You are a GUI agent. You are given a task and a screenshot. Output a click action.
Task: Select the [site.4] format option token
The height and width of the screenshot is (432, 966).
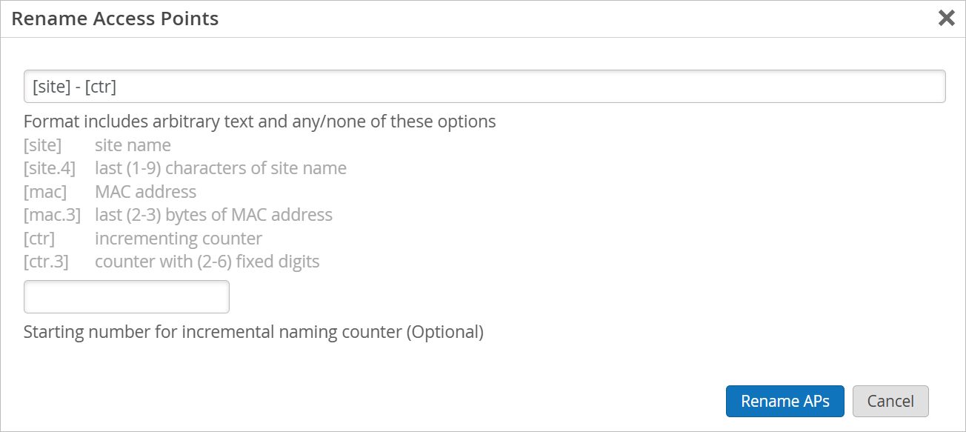49,168
